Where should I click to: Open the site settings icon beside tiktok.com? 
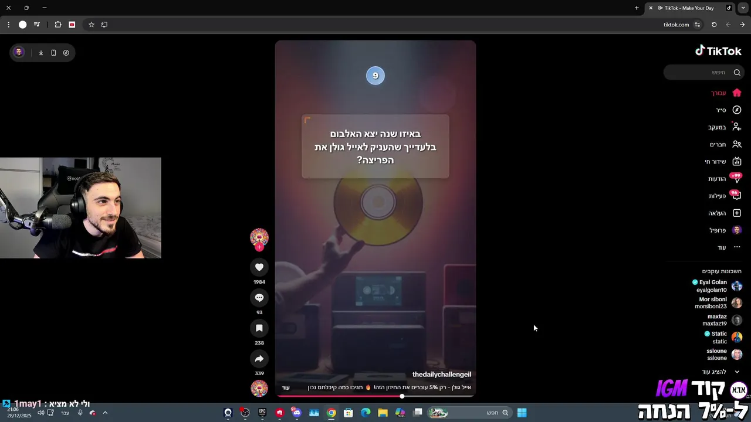[x=697, y=25]
